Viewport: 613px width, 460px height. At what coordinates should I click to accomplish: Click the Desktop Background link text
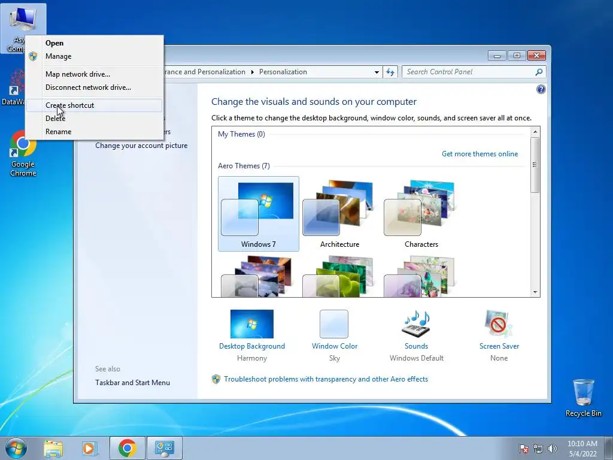click(x=252, y=346)
